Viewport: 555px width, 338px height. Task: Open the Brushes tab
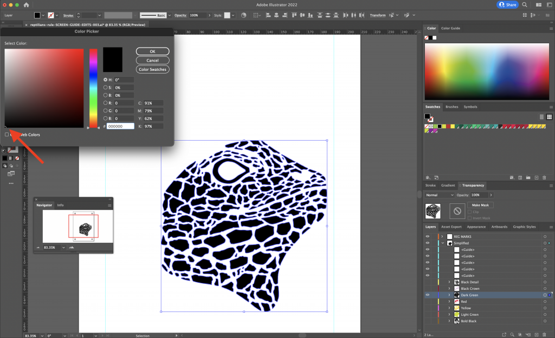(452, 107)
